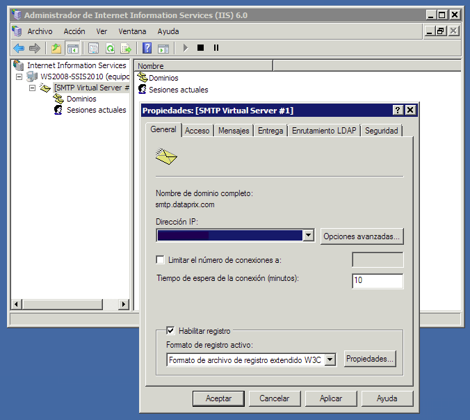Click the tree pane horizontal scrollbar track
Screen dimensions: 470x420
(x=110, y=305)
